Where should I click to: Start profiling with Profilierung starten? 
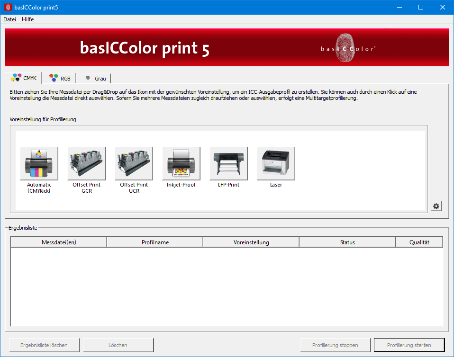pyautogui.click(x=409, y=345)
